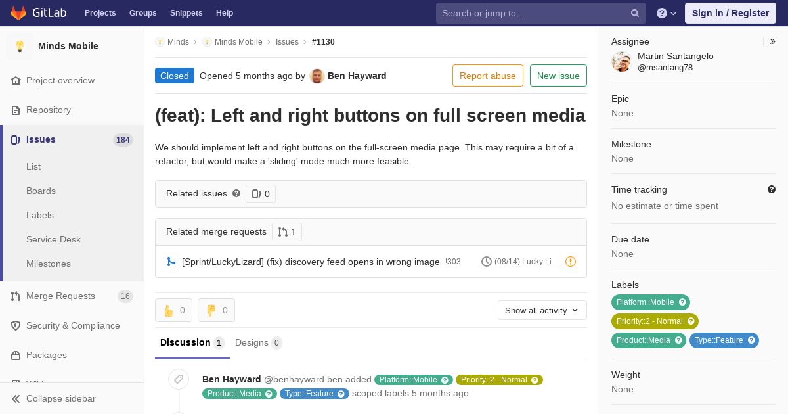Click the orange pipeline warning icon
The height and width of the screenshot is (414, 788).
point(571,262)
